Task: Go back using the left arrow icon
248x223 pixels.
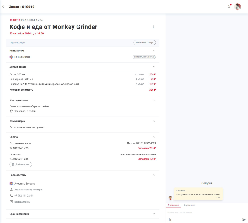Action: pos(3,7)
